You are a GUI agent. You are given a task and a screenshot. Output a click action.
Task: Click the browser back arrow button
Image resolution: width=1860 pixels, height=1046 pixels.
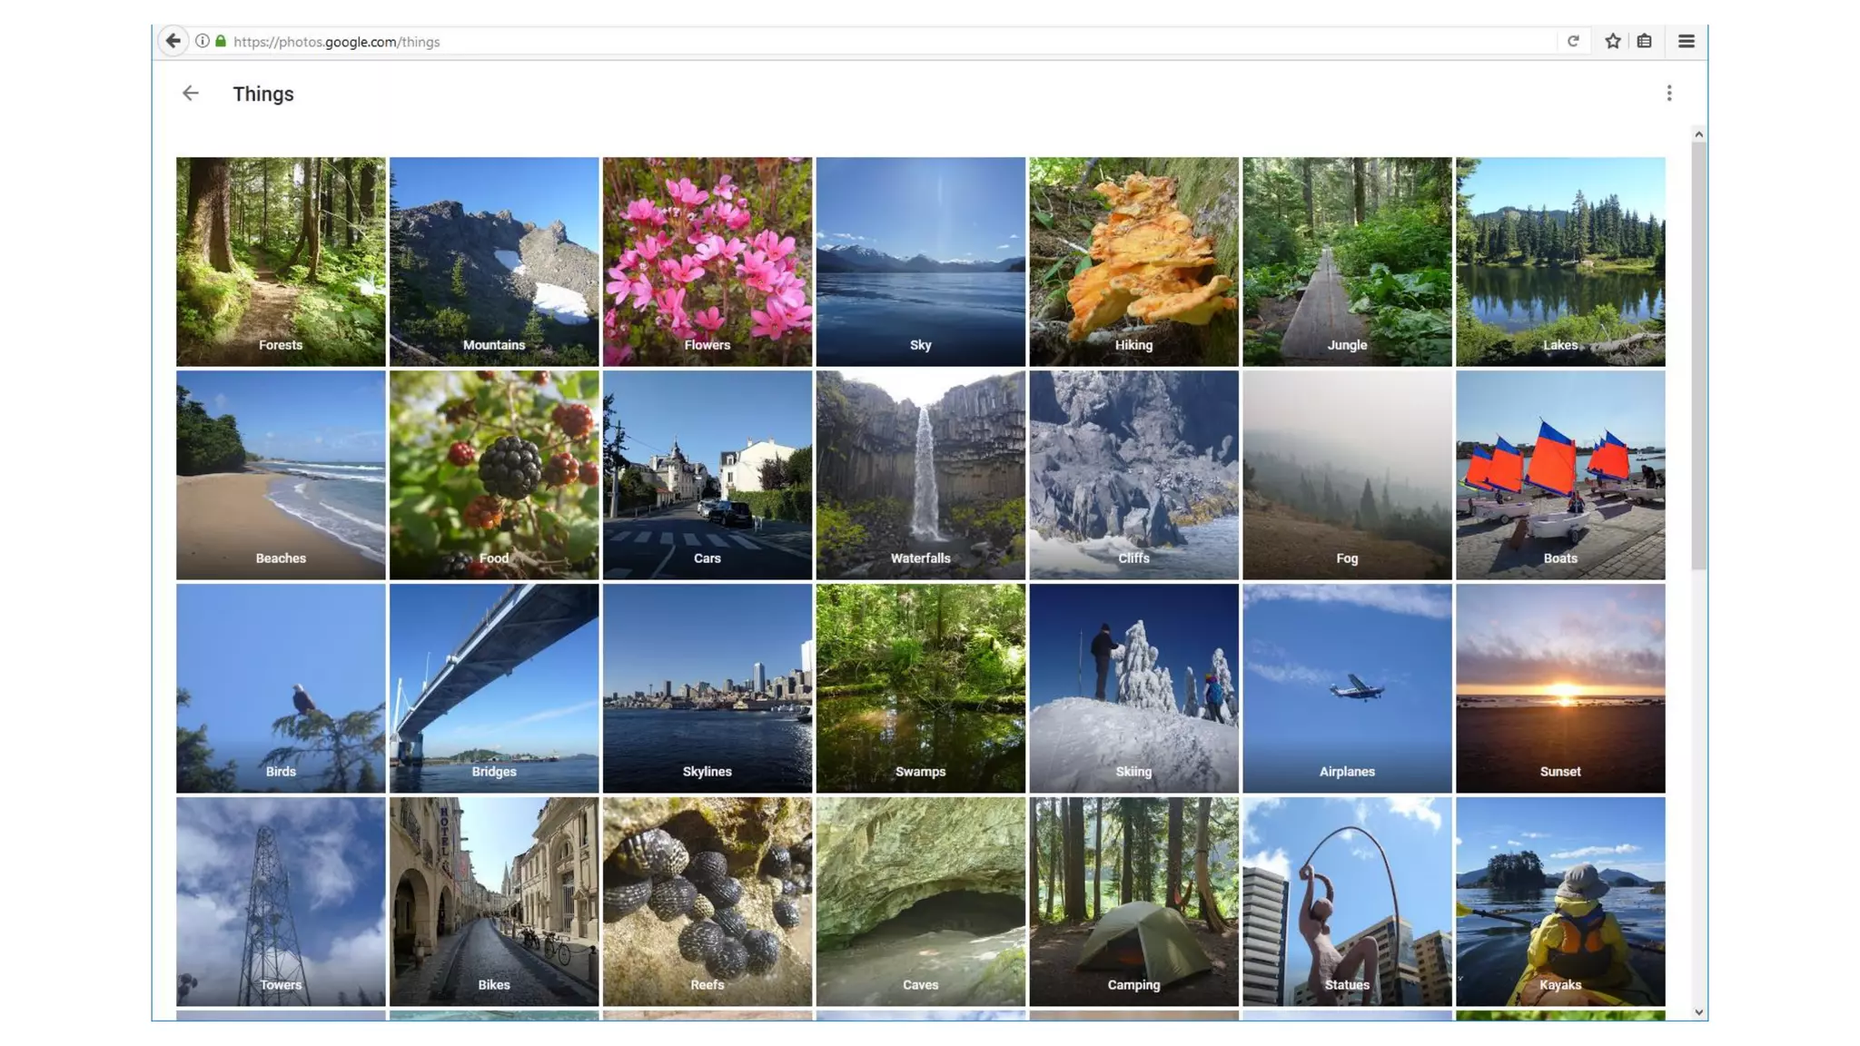pos(173,41)
